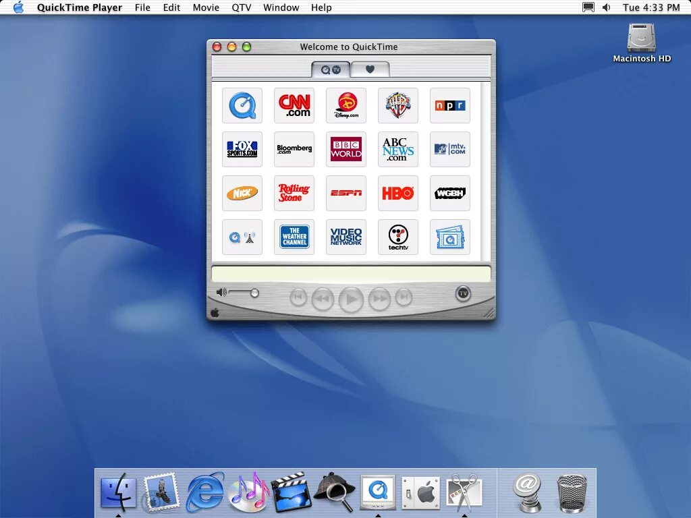Open the Trash in the Dock

(572, 493)
